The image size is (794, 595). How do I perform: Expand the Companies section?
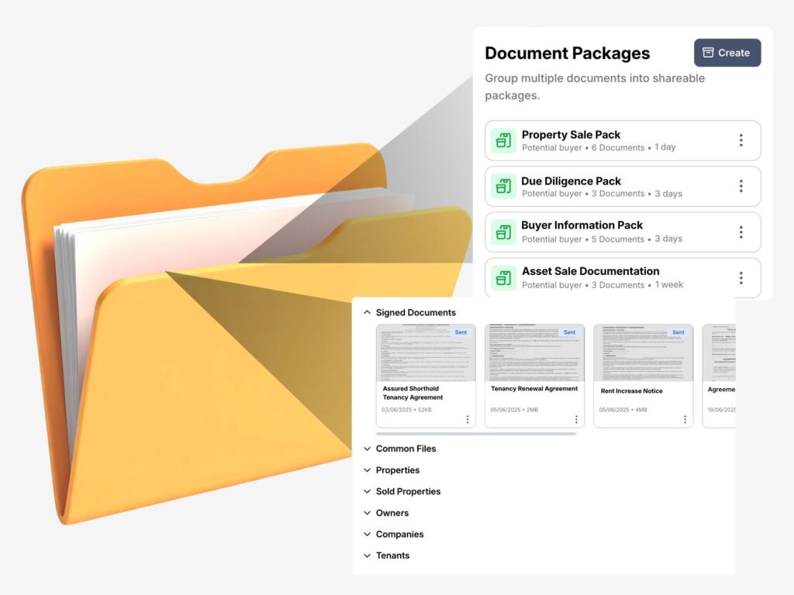[368, 534]
